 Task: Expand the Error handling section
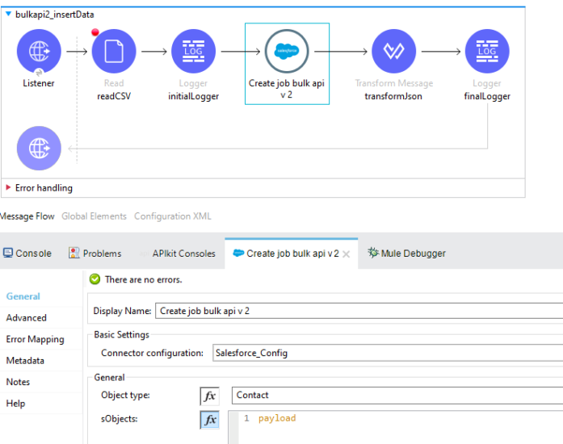(9, 188)
